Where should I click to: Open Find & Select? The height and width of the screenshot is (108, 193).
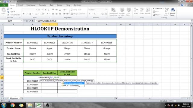[x=173, y=12]
